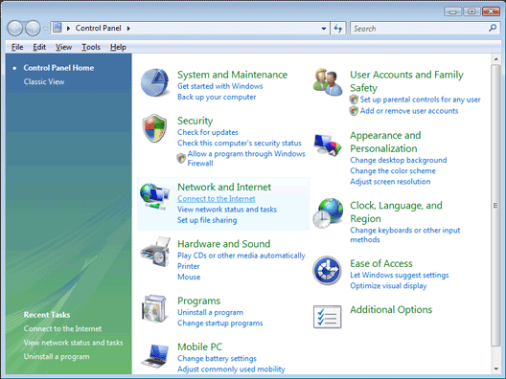Open the Edit menu
Viewport: 506px width, 379px height.
(39, 47)
